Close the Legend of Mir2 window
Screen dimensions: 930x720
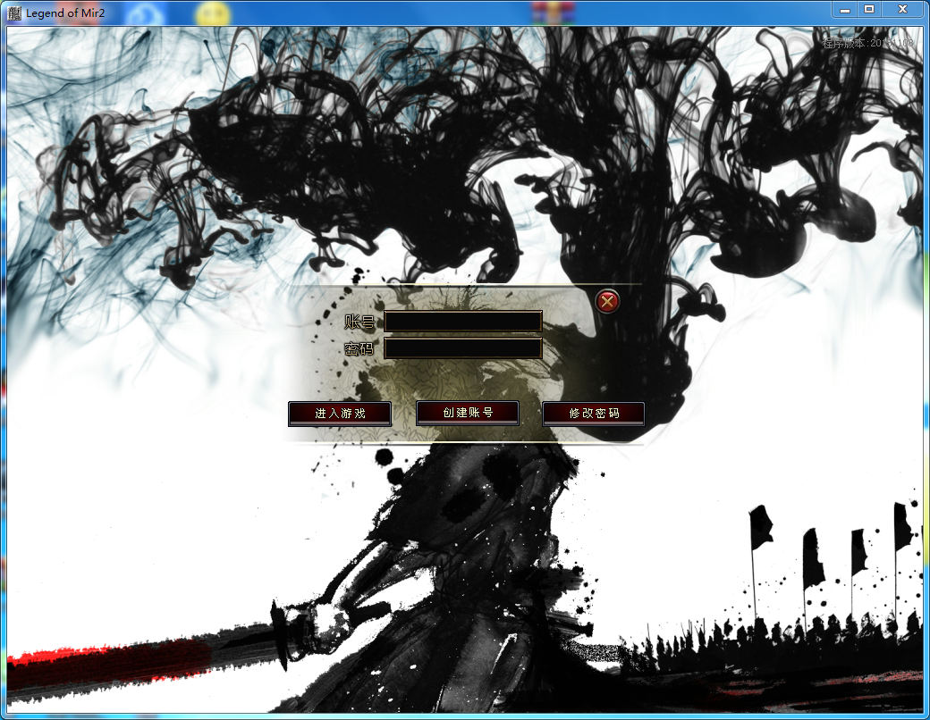pos(902,10)
